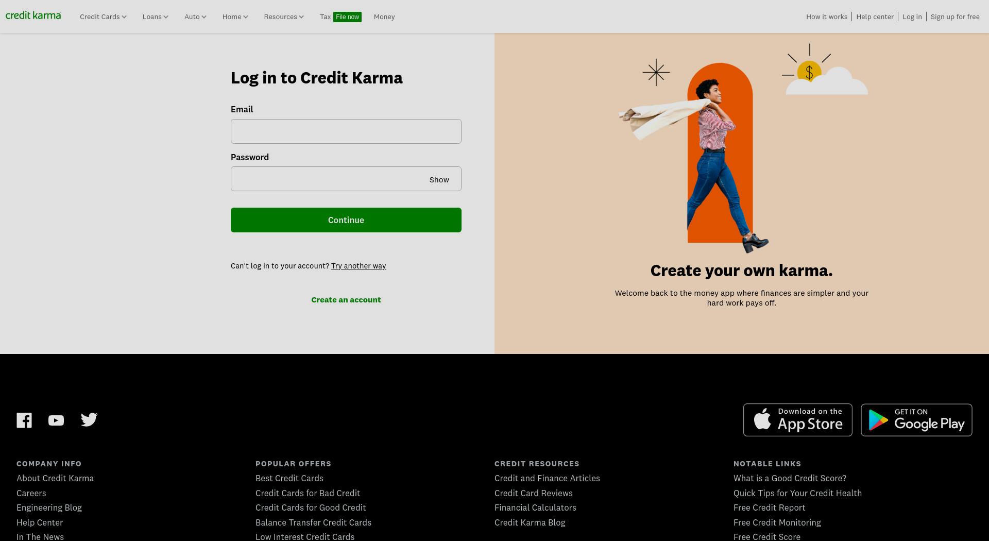Open Free Credit Monitoring link
Viewport: 989px width, 541px height.
(777, 522)
